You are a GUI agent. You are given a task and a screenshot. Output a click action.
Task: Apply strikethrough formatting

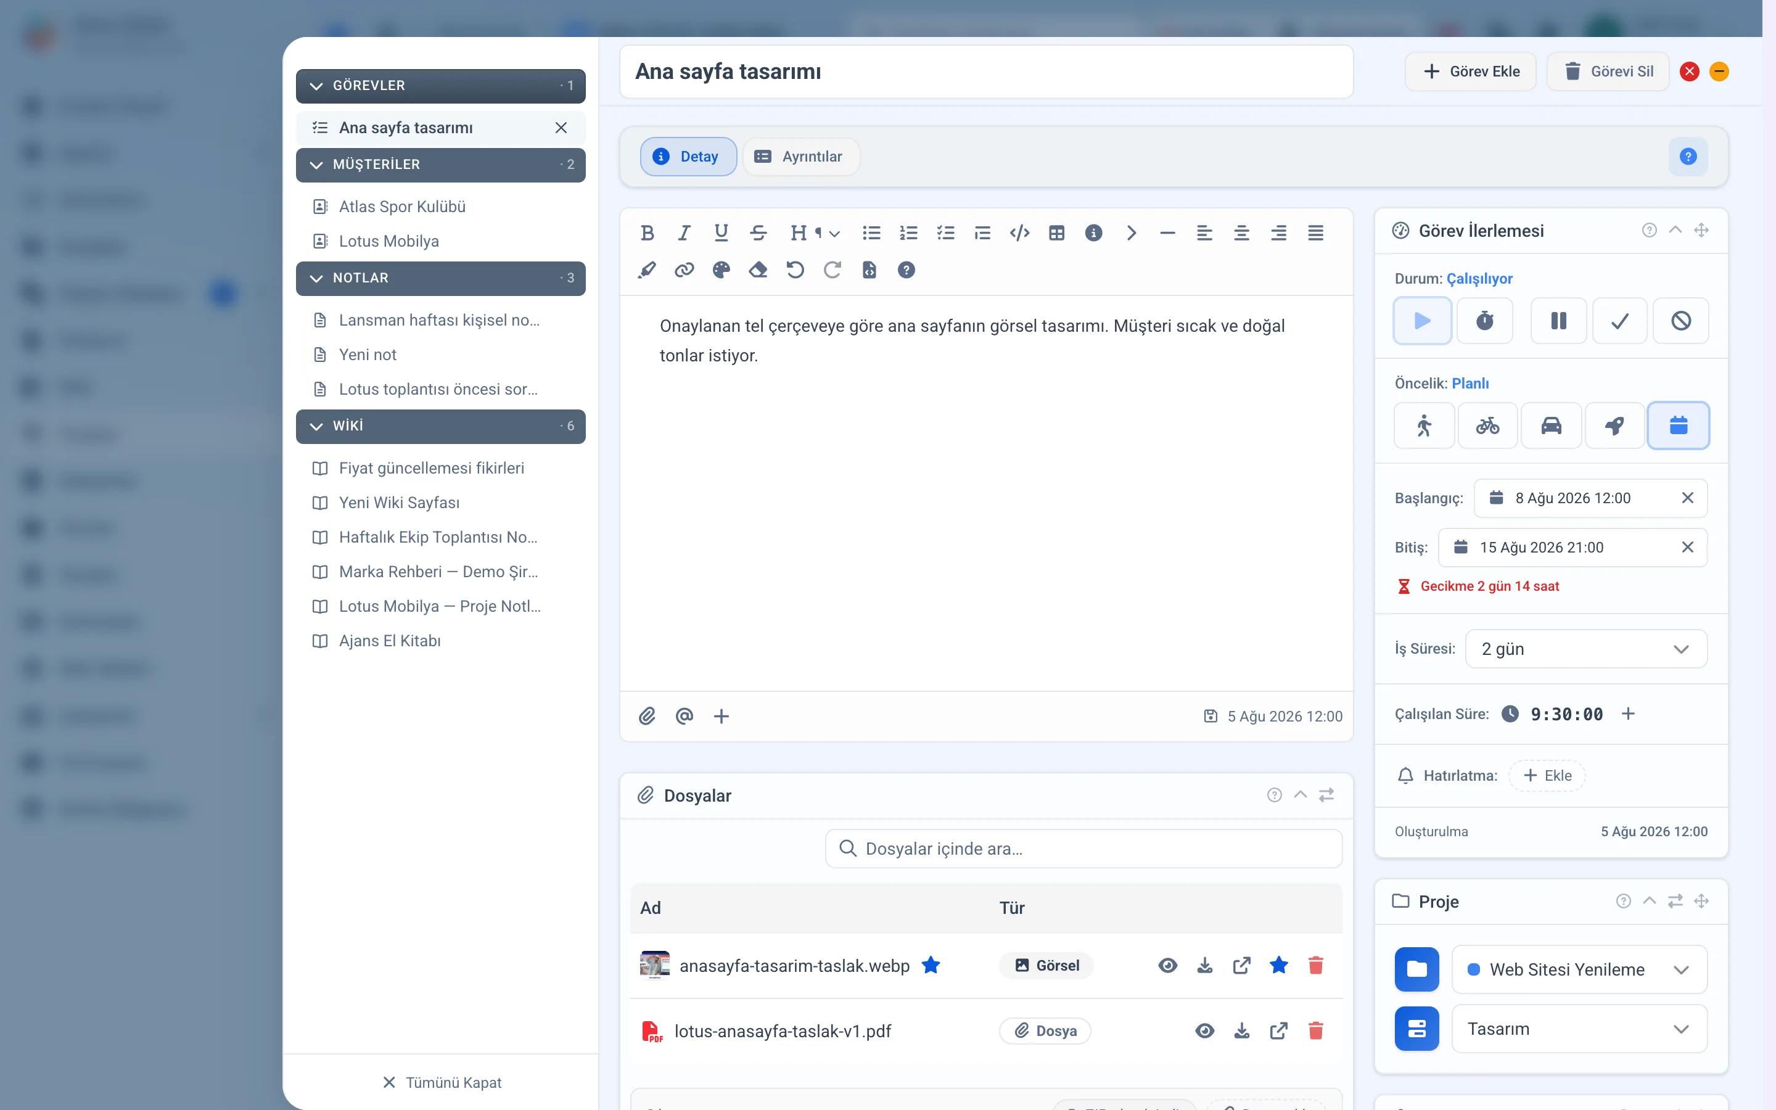(758, 232)
